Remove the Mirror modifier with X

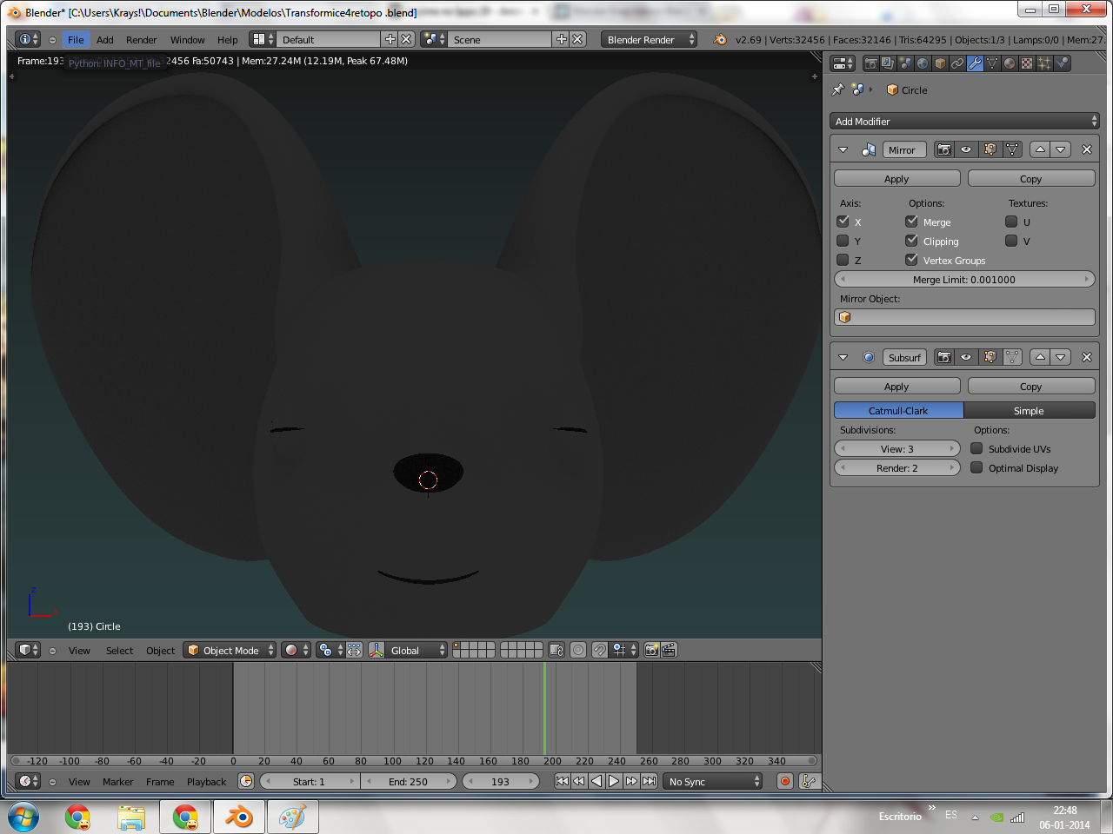point(1086,149)
